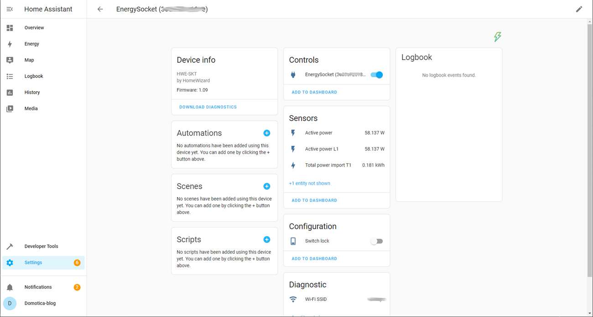593x317 pixels.
Task: Turn off the EnergySocket switch
Action: pos(376,75)
